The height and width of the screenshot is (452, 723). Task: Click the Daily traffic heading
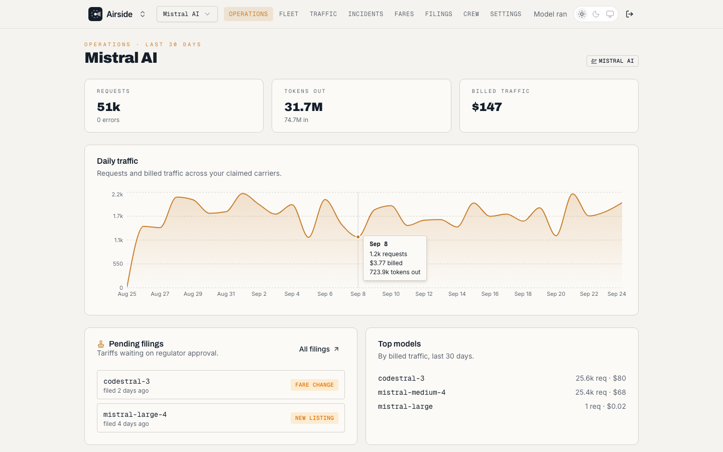coord(117,161)
